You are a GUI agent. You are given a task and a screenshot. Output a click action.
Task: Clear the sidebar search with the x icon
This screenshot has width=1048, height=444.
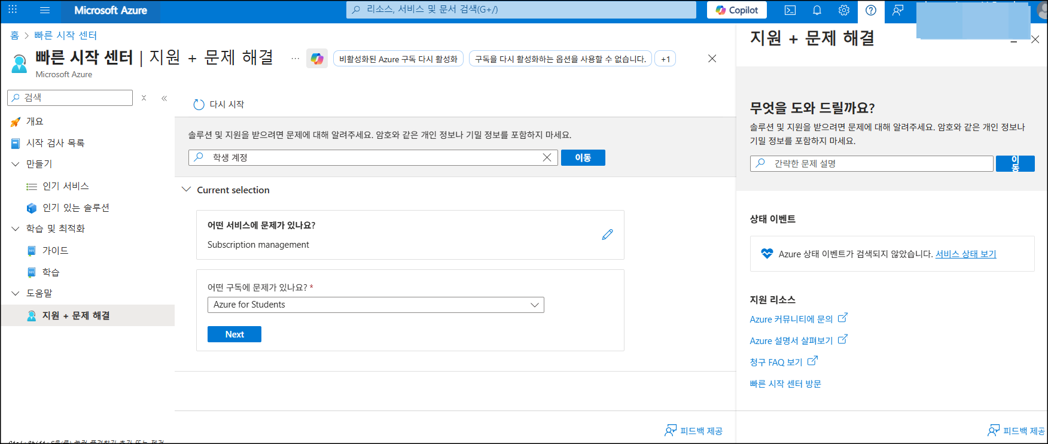point(144,98)
